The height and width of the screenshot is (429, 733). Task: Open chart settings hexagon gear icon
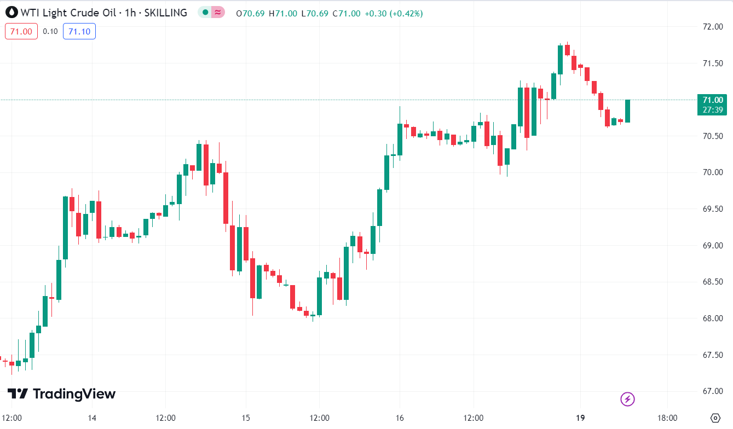[x=715, y=418]
